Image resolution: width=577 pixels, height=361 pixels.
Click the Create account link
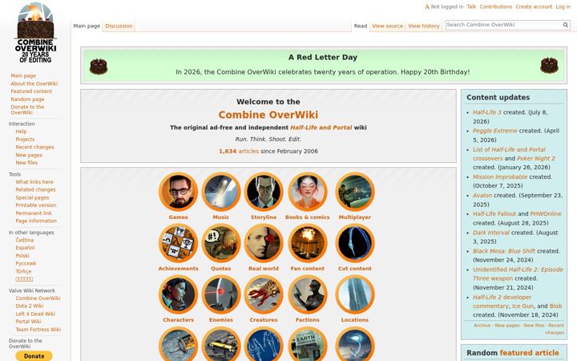point(534,6)
